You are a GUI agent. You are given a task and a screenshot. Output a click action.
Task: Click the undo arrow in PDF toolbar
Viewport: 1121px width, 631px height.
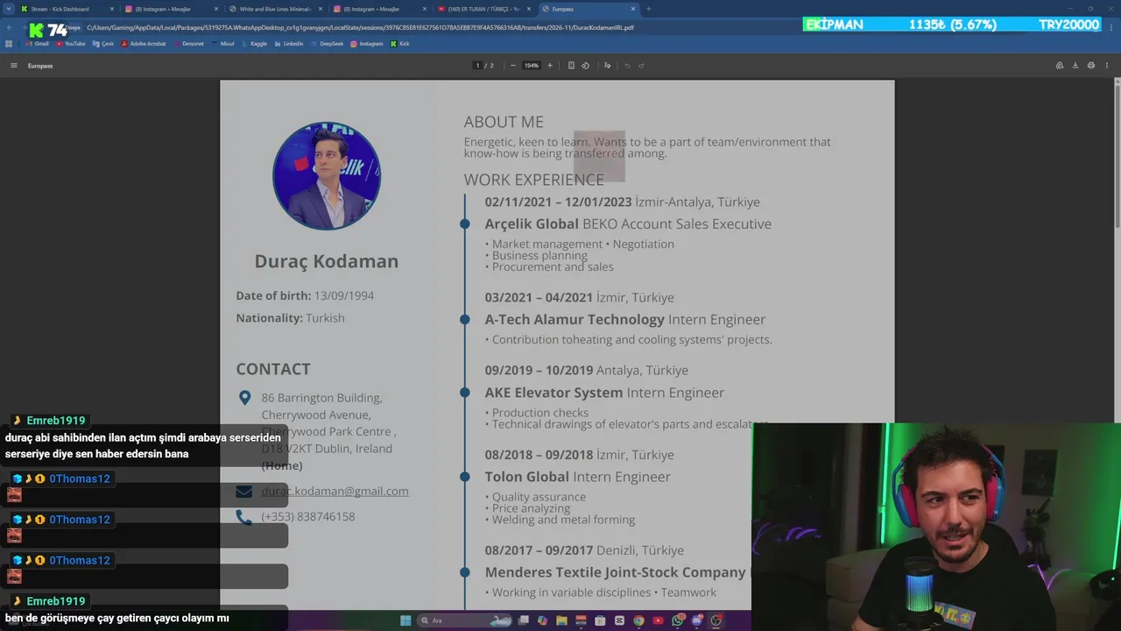[627, 66]
